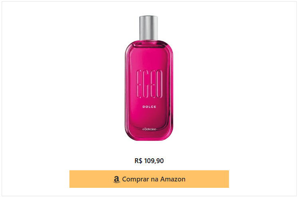Screen dimensions: 298x197
Task: Click the word Amazon in the buy button
Action: tap(173, 179)
